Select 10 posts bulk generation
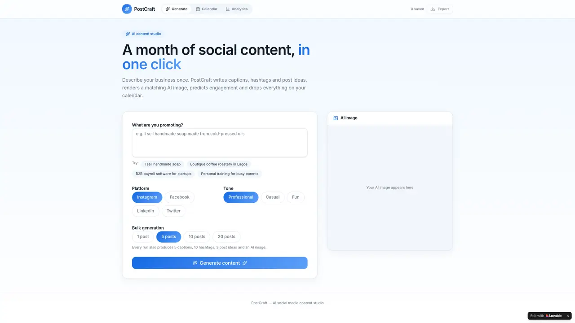Screen dimensions: 575x323 197,237
